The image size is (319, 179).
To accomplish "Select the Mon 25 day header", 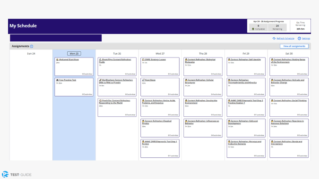I will tap(74, 54).
